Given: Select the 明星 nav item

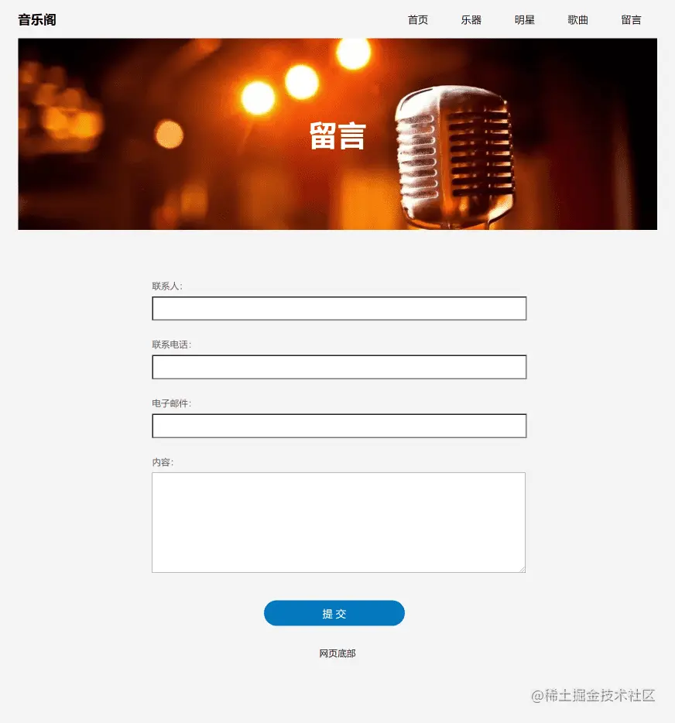Looking at the screenshot, I should click(x=525, y=20).
